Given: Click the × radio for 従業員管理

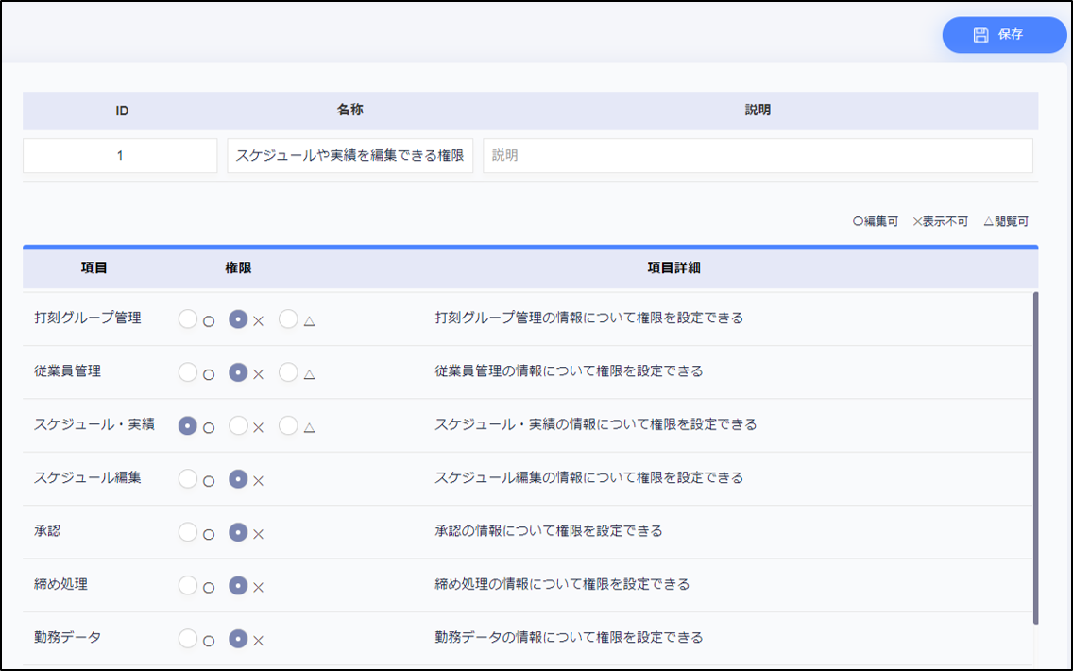Looking at the screenshot, I should coord(238,372).
